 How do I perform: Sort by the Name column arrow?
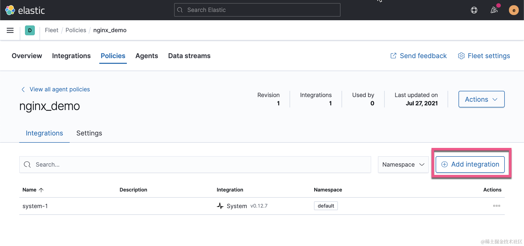click(x=41, y=190)
